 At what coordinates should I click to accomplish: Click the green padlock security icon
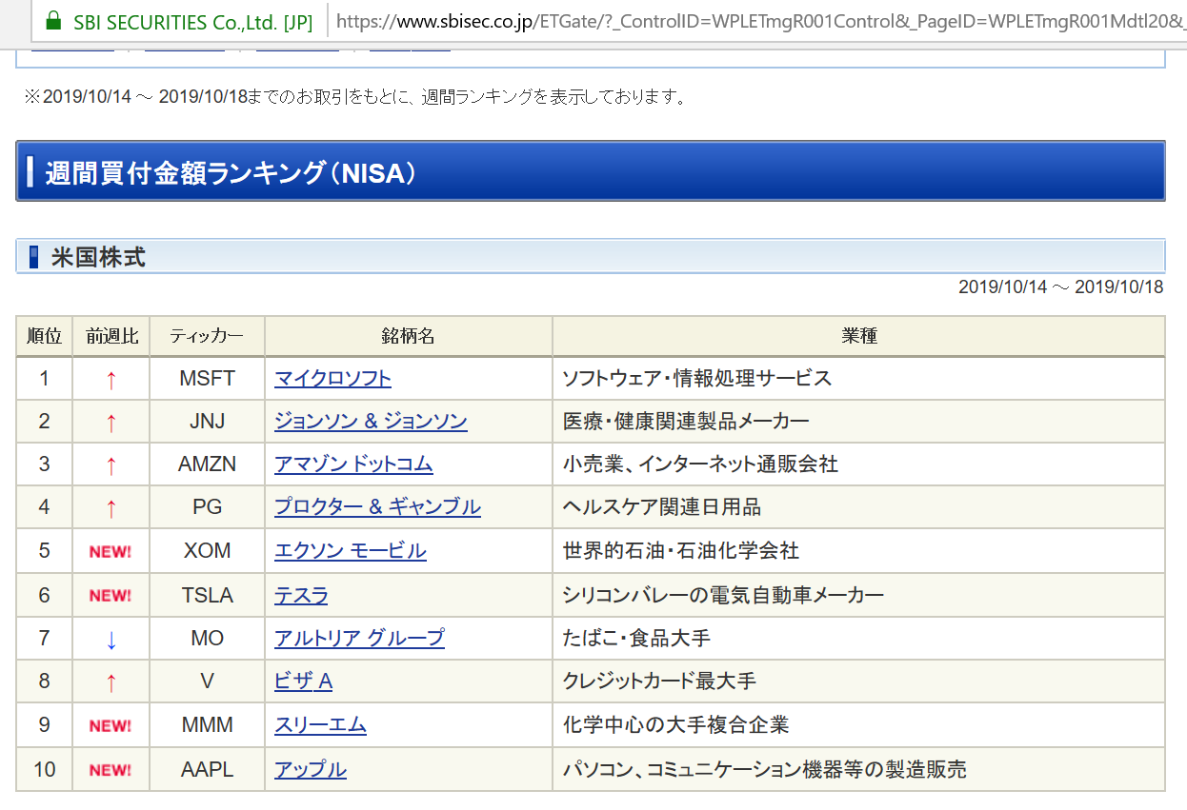coord(53,21)
